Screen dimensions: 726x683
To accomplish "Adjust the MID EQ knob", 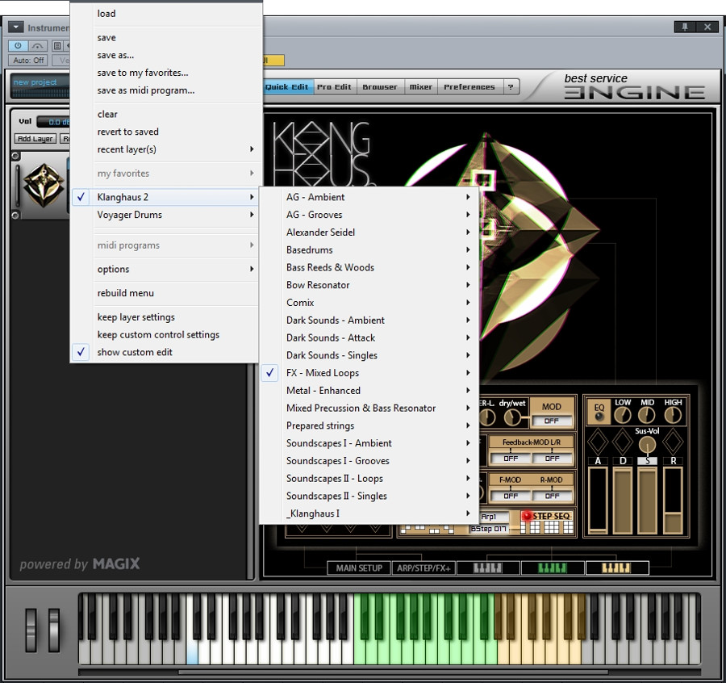I will (x=647, y=415).
